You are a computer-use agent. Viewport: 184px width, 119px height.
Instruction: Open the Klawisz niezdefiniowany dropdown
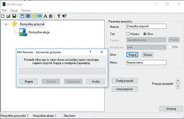tap(146, 40)
